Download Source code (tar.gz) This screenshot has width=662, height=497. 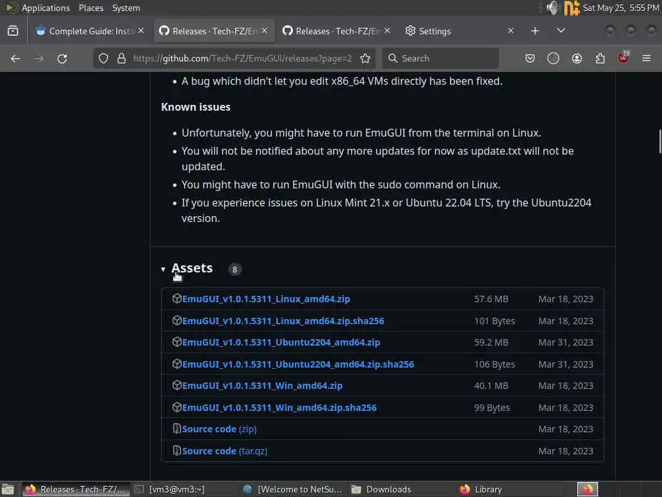224,451
